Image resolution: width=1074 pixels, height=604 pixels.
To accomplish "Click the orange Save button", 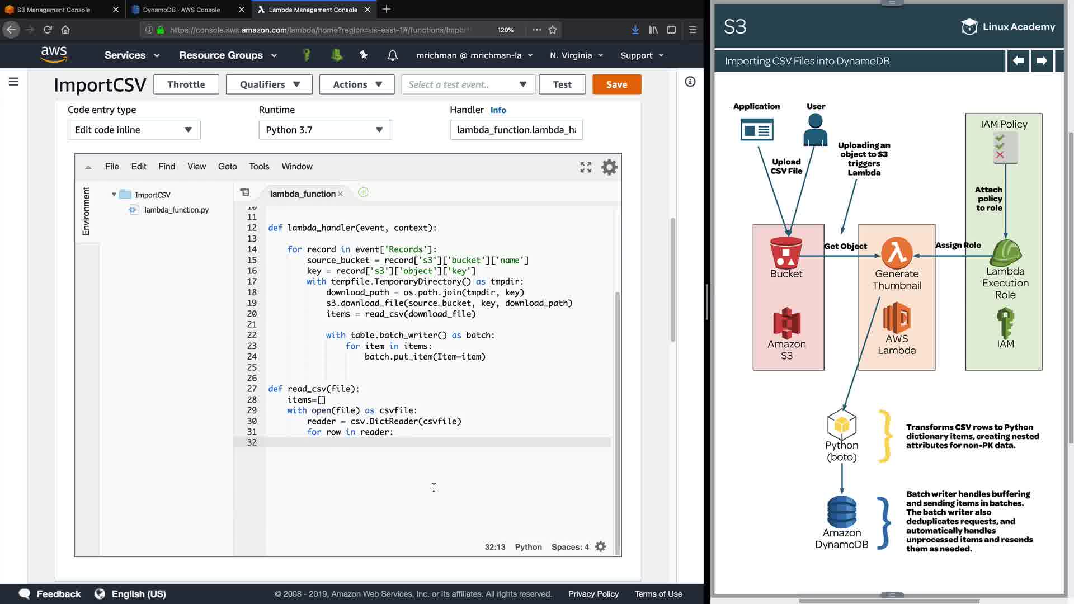I will pos(616,84).
